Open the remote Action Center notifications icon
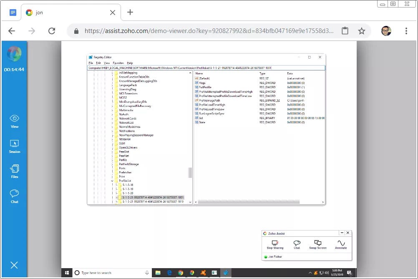Viewport: 418px width, 279px height. pos(350,273)
